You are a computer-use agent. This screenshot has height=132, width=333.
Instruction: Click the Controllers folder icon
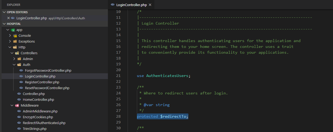(17, 53)
